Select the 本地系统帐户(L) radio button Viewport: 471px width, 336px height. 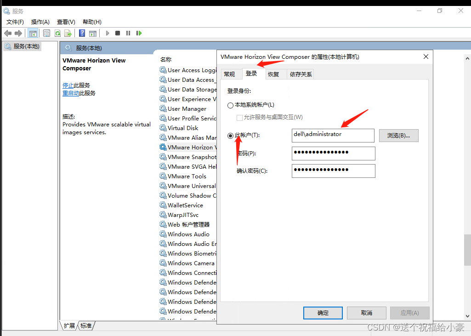[x=230, y=106]
